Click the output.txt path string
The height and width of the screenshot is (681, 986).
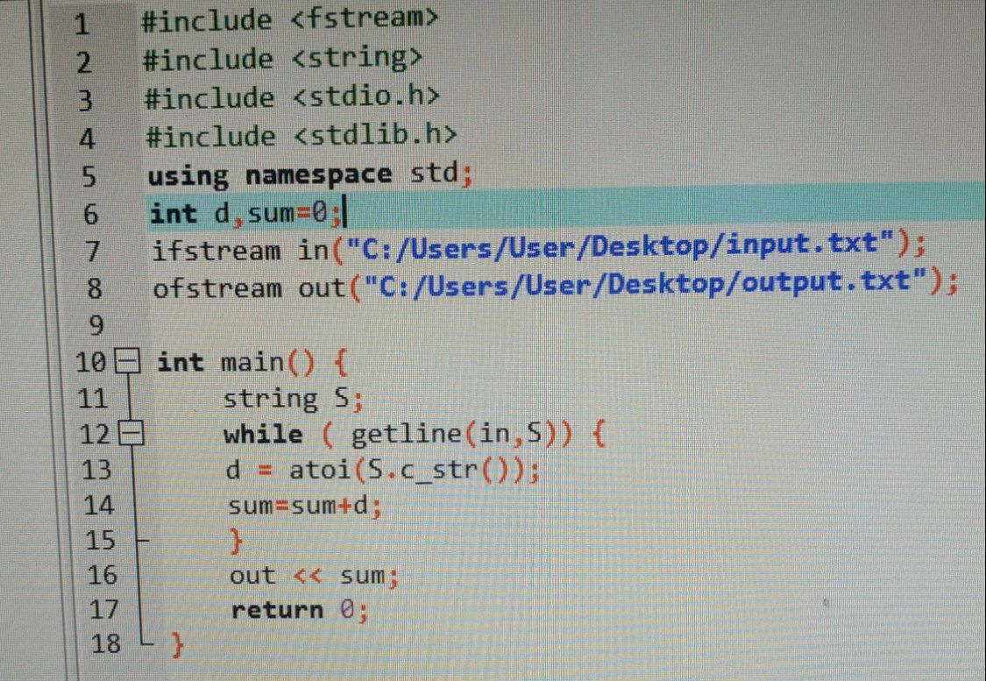tap(647, 282)
